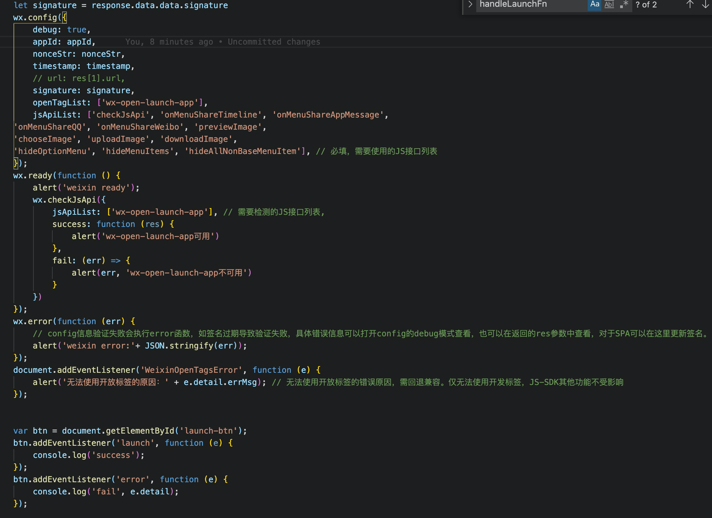Place cursor on 'debug: true' value
The image size is (712, 518).
77,30
